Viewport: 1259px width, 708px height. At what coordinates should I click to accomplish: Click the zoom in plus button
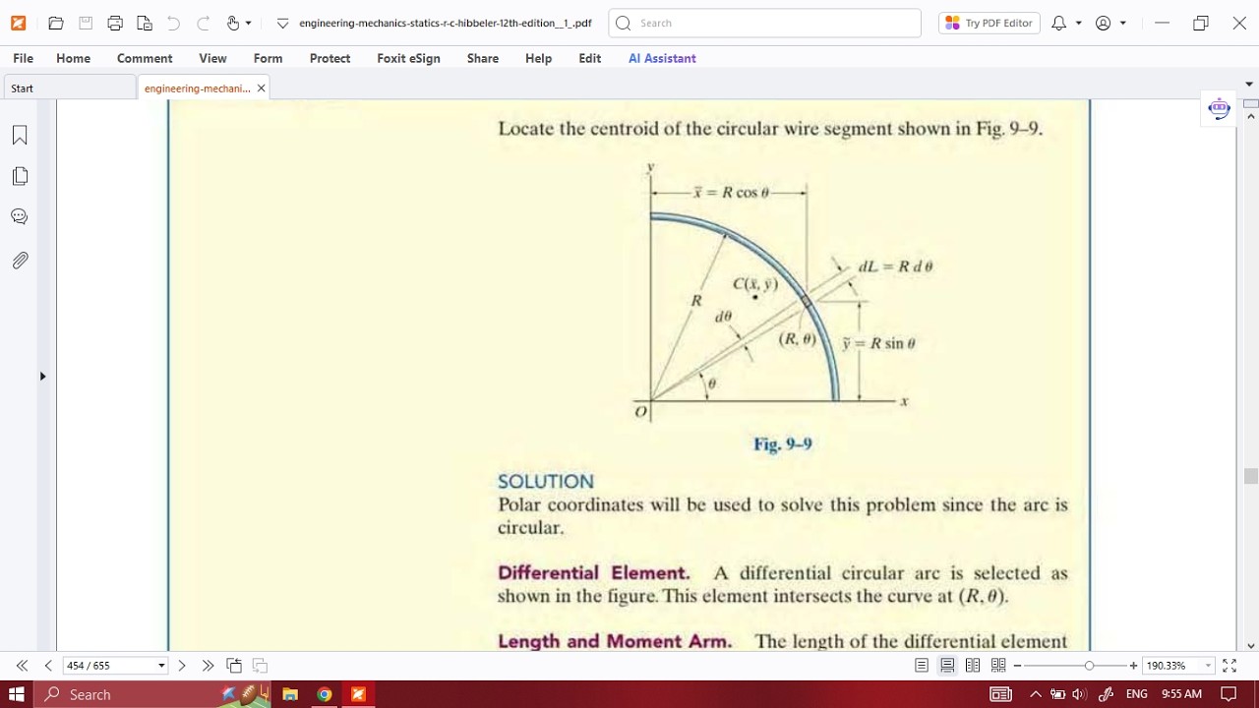tap(1133, 666)
